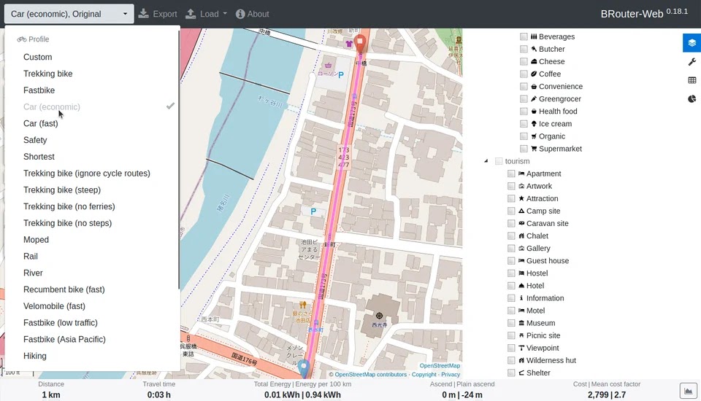The height and width of the screenshot is (401, 701).
Task: Open the Copyright link on map
Action: [424, 375]
